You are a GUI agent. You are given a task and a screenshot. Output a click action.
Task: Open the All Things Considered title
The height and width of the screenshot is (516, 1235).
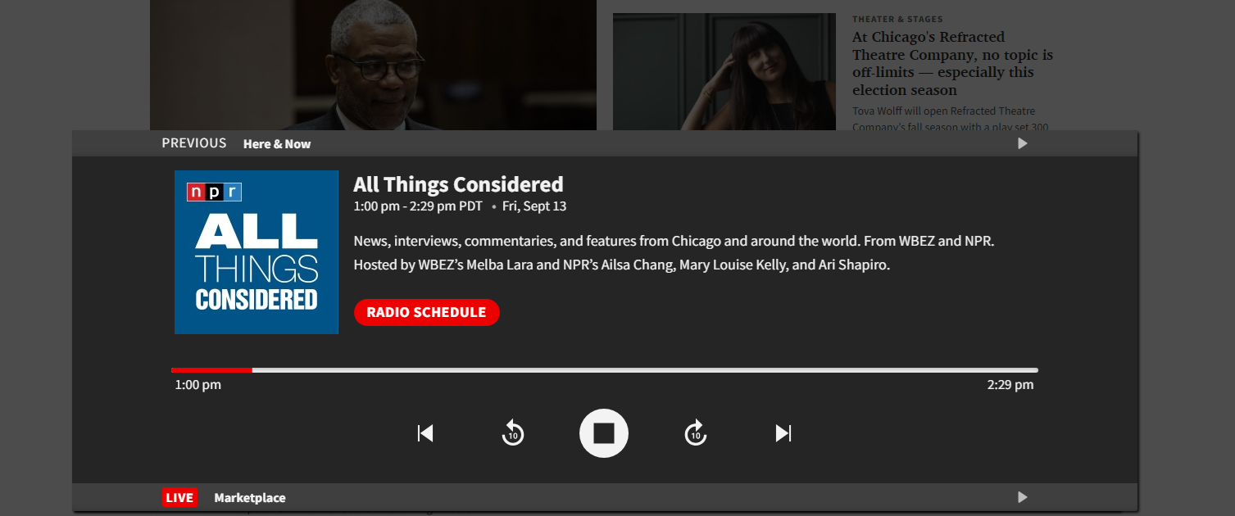458,184
